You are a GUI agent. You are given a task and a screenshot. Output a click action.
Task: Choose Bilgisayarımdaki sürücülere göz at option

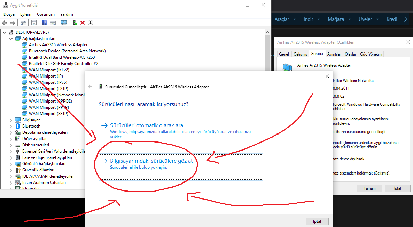pyautogui.click(x=181, y=167)
